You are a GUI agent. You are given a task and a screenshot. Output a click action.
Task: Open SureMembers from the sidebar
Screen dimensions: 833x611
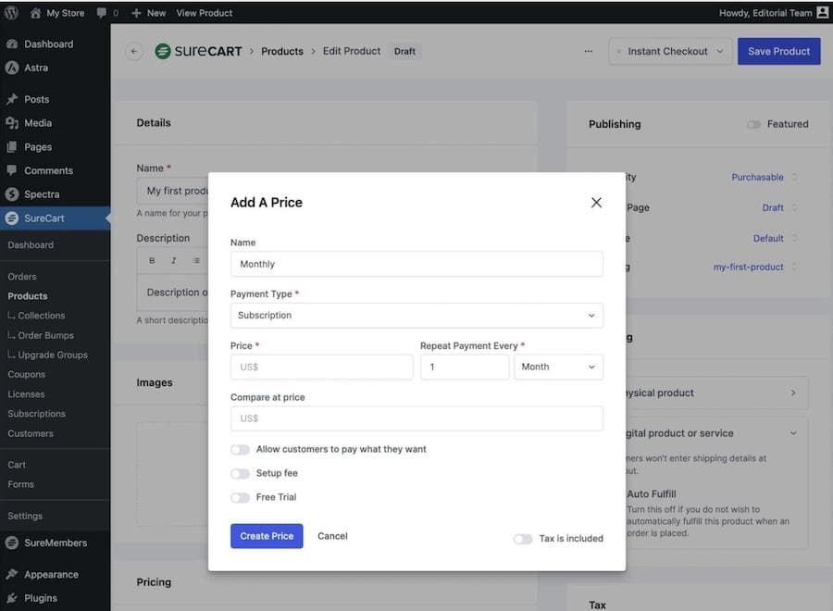(15, 542)
